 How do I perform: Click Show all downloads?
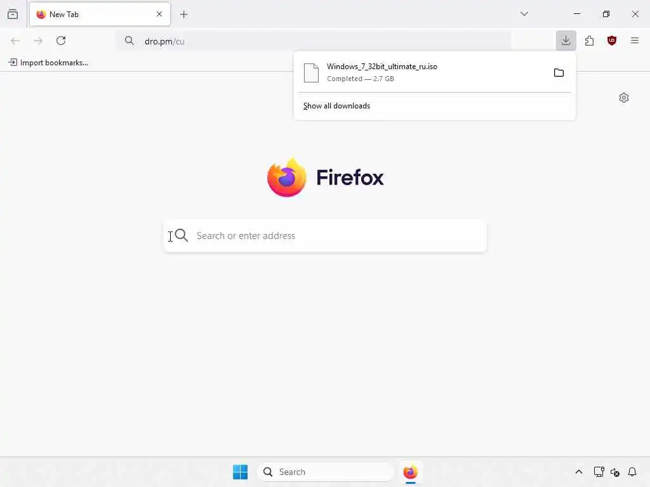[336, 106]
